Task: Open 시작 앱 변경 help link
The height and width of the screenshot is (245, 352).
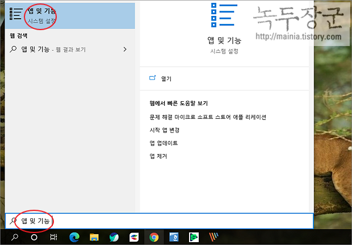Action: [x=164, y=130]
